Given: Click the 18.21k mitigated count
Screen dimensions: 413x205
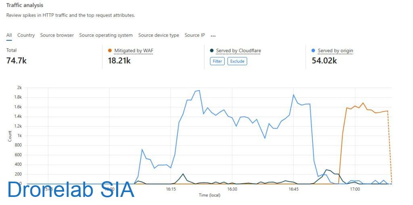Looking at the screenshot, I should pyautogui.click(x=119, y=61).
